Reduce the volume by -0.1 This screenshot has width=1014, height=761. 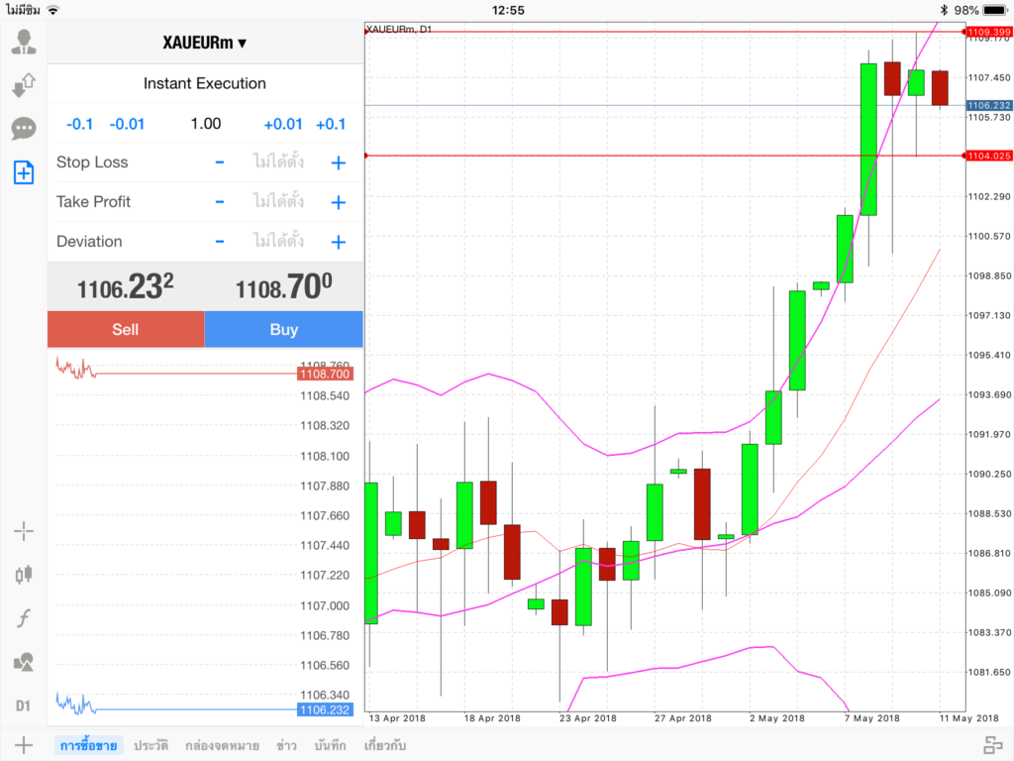79,124
